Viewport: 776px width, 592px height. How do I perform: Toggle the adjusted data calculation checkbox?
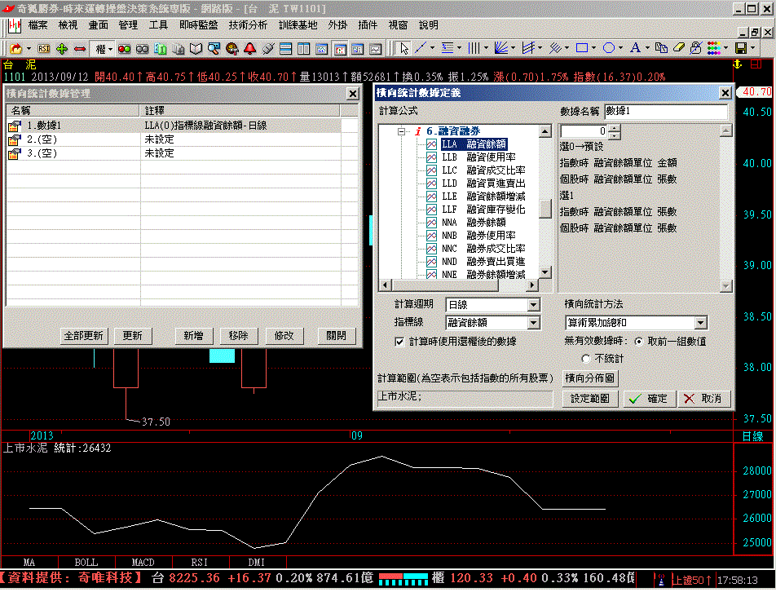click(399, 342)
